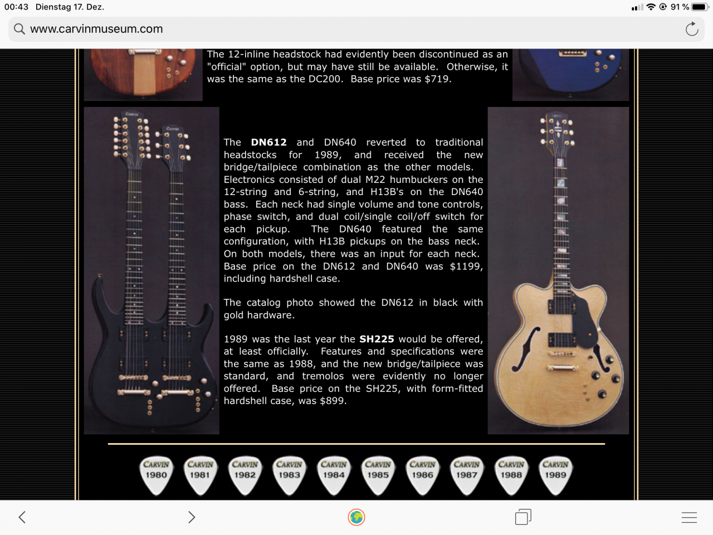Open the Carvin 1985 pick link
Screen dimensions: 713x535
(378, 475)
